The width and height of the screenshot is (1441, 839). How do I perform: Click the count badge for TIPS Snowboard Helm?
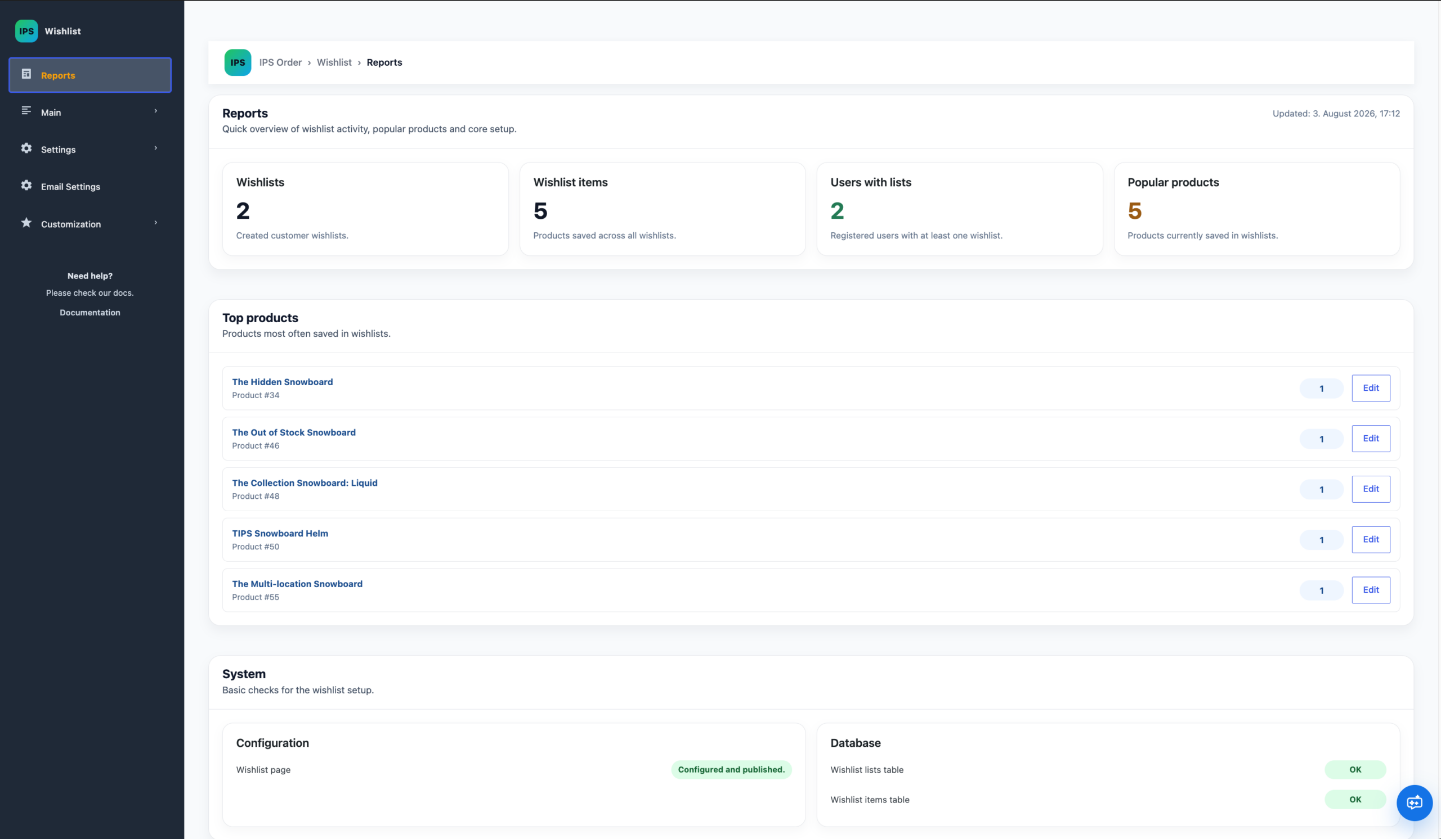1322,540
